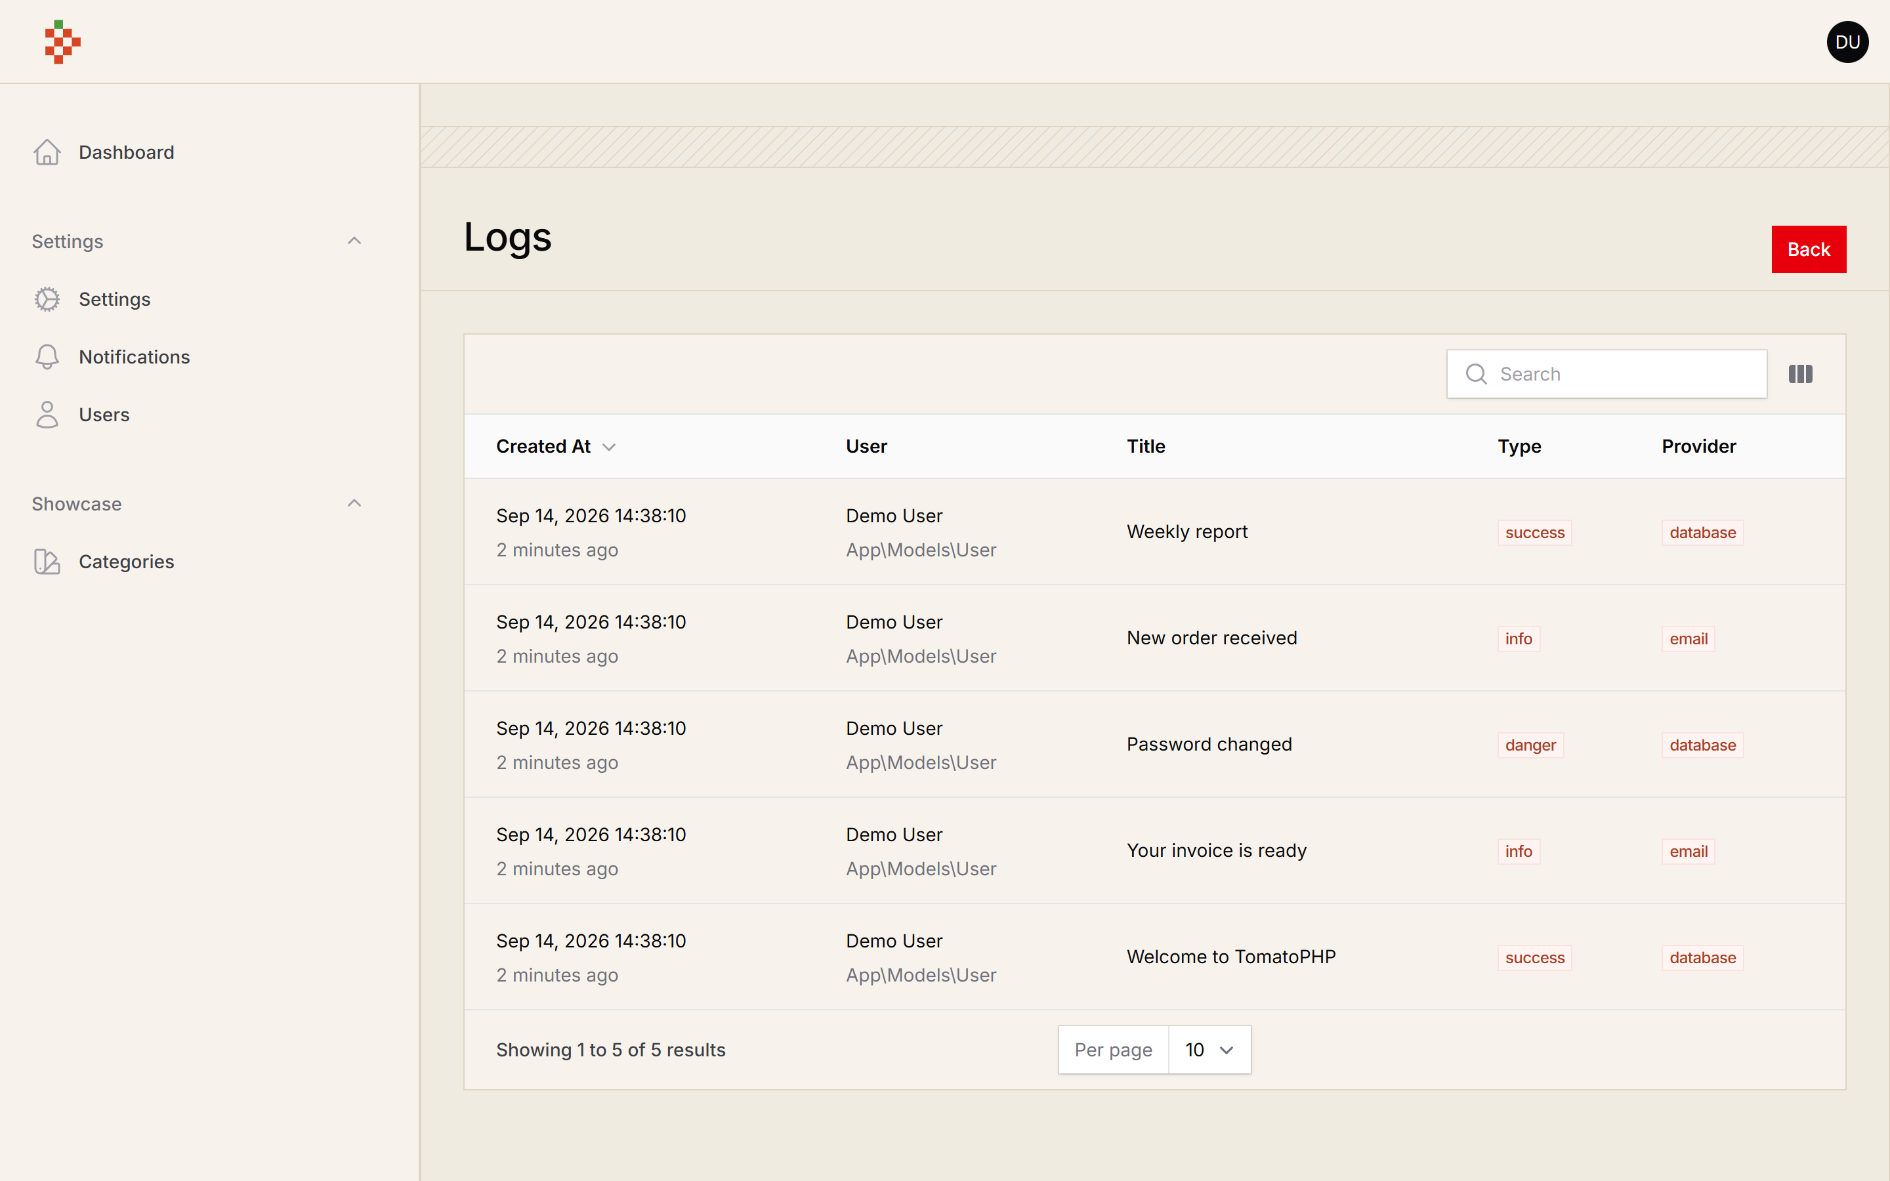Click success badge in Weekly report row

1535,533
